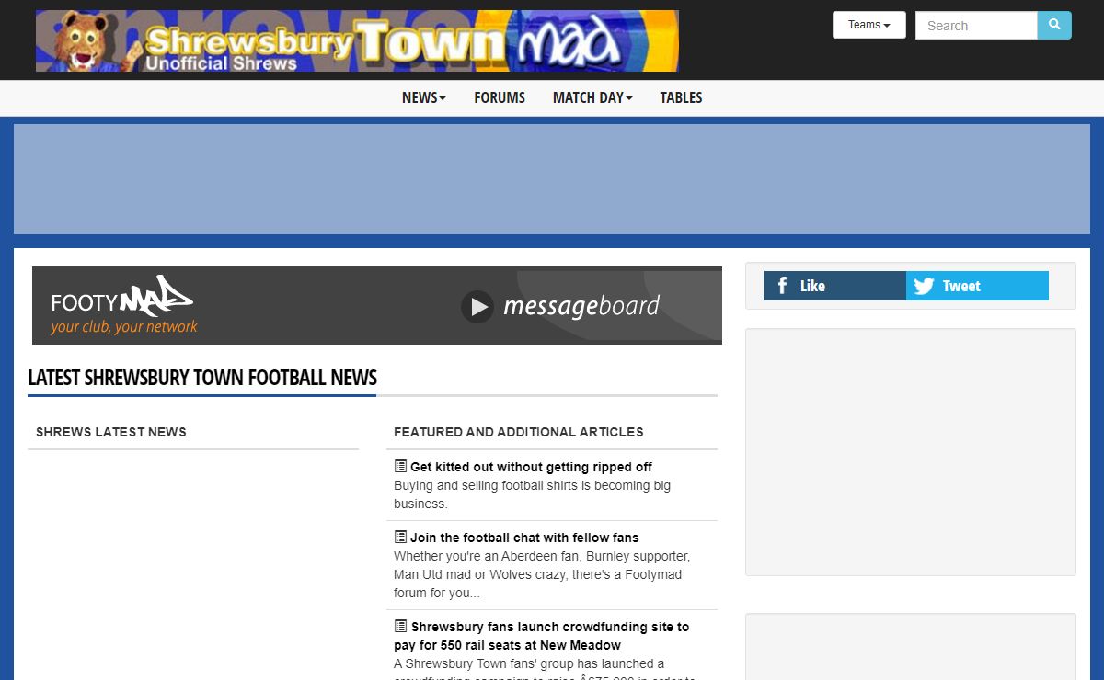
Task: Click the FootyMad messageboard banner
Action: (x=377, y=305)
